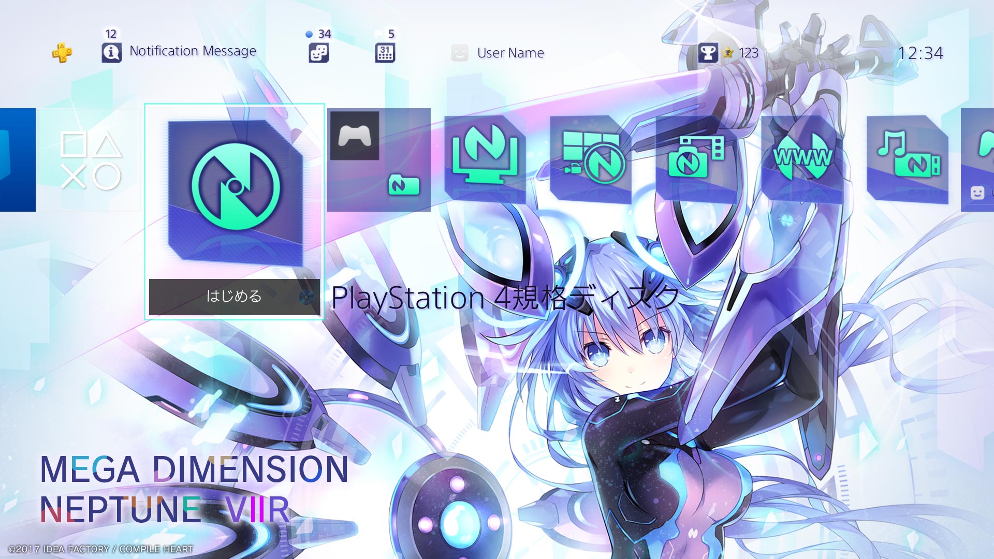The width and height of the screenshot is (994, 559).
Task: Select the PlayStation symbols What's New tile
Action: (91, 159)
